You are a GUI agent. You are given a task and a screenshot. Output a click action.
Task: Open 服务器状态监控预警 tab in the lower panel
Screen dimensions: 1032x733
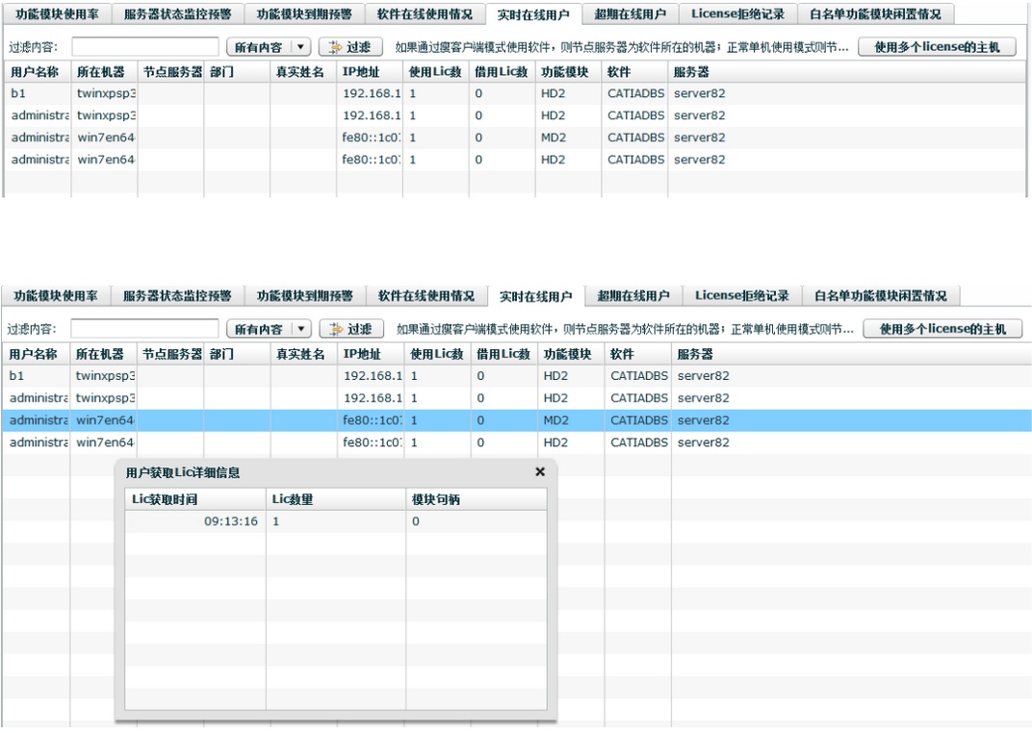coord(178,295)
